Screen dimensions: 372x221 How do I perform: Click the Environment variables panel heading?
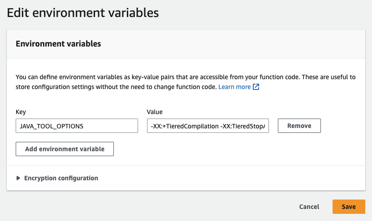click(x=58, y=44)
